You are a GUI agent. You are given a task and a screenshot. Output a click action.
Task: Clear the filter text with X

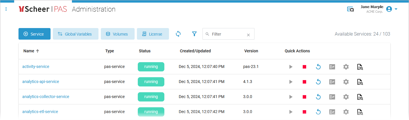click(x=248, y=35)
